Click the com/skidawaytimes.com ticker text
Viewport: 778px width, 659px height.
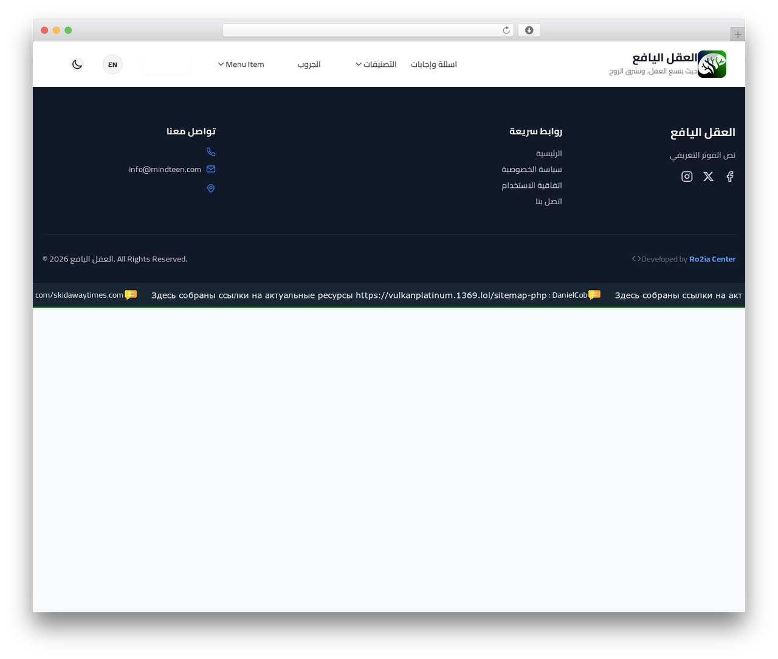(x=79, y=295)
